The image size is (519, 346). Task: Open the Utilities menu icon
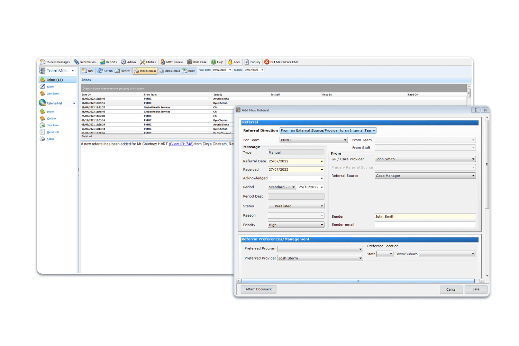click(148, 62)
